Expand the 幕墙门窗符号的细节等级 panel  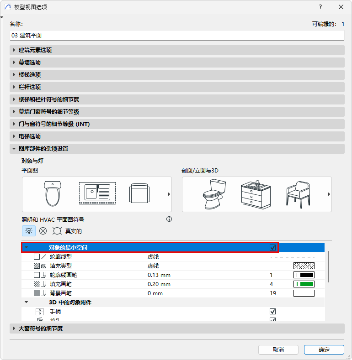coord(177,112)
